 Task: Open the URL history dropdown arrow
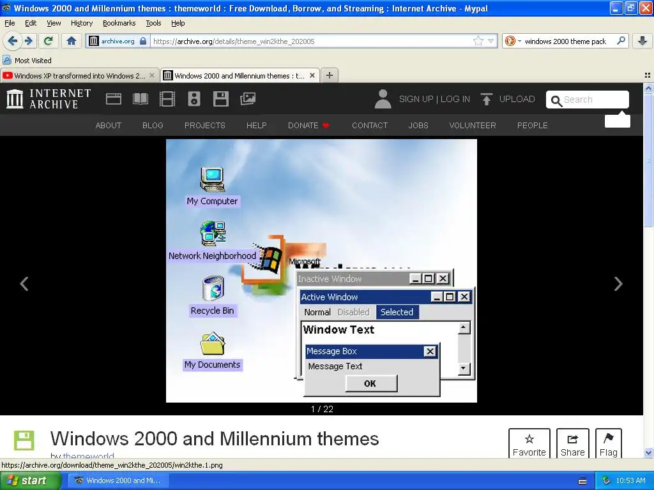pos(491,41)
